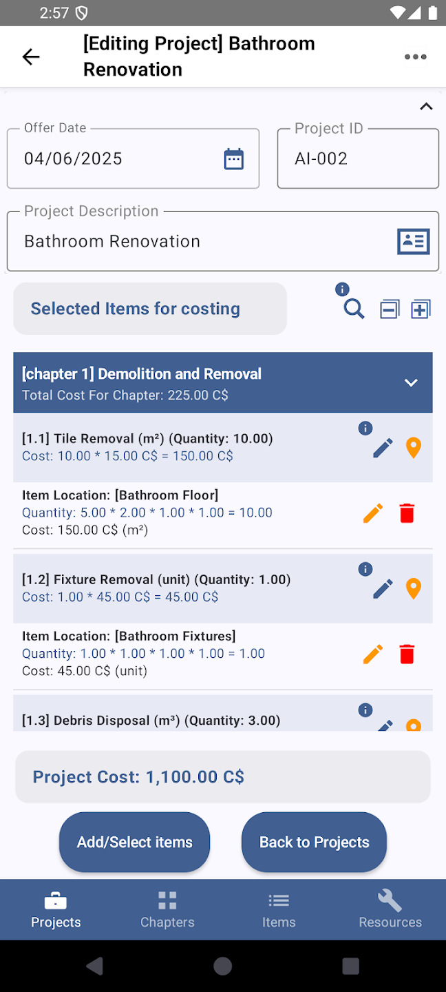Switch to the Chapters tab

167,909
